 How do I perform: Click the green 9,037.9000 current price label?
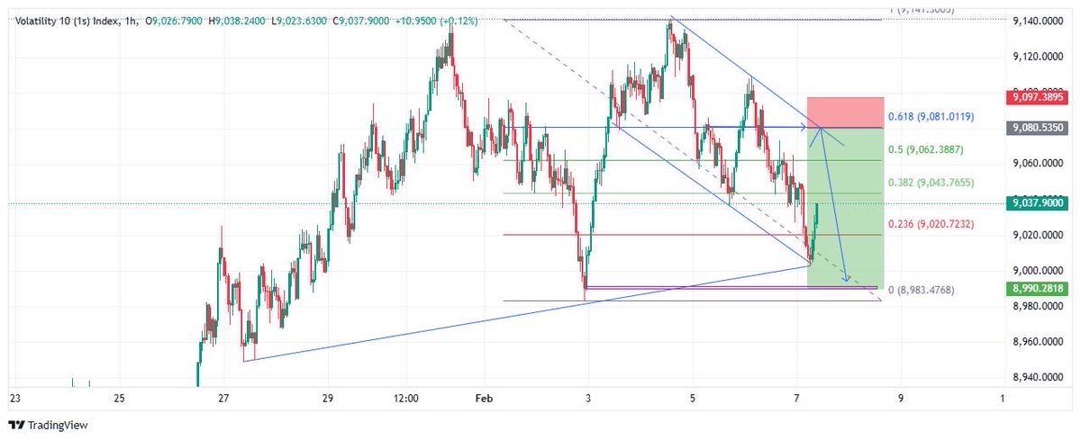pyautogui.click(x=1038, y=203)
